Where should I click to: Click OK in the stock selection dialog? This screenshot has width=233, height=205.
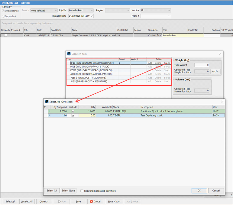click(199, 191)
